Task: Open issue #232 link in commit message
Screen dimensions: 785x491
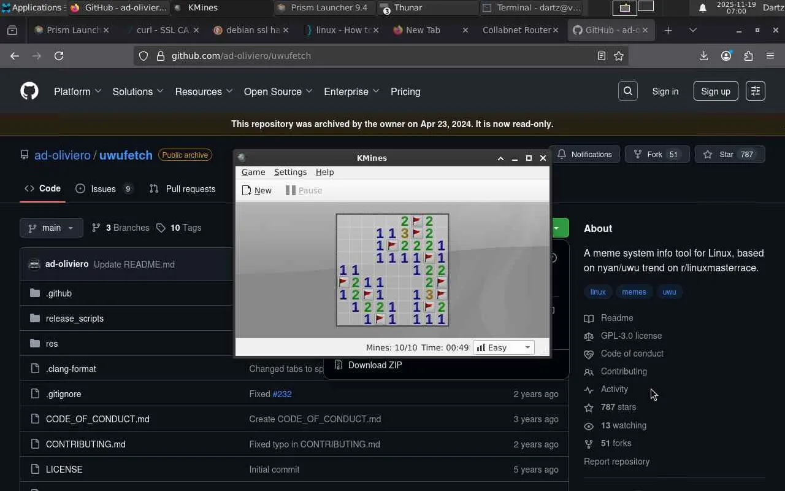Action: (x=282, y=394)
